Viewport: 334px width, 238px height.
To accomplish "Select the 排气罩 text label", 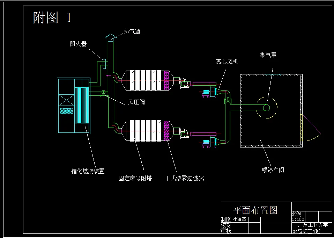I will (x=132, y=31).
